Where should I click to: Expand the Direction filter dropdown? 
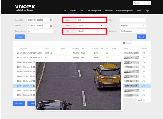(133, 31)
